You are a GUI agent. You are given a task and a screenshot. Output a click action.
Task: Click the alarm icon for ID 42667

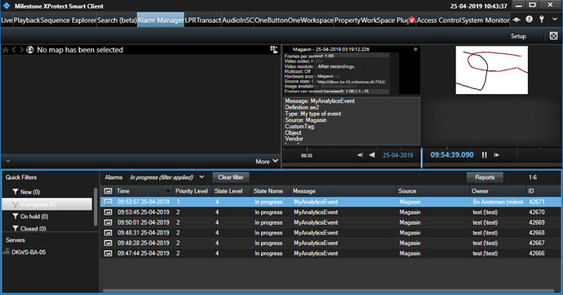coord(108,243)
